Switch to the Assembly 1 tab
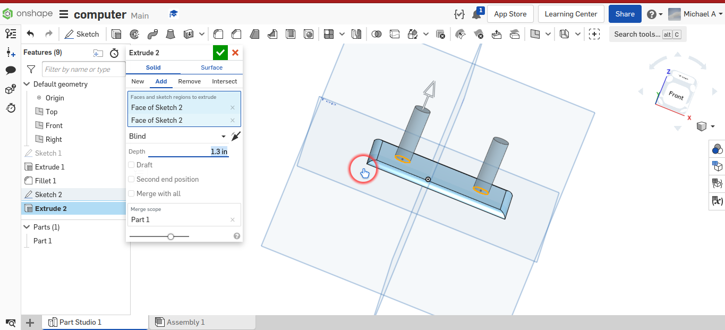The image size is (725, 330). [186, 321]
